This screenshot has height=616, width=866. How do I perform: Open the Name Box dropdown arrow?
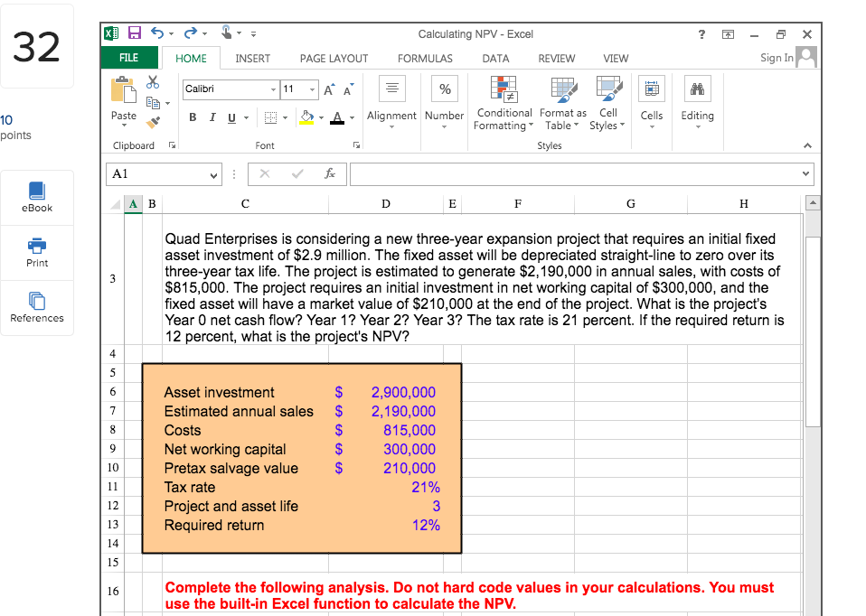click(x=214, y=174)
